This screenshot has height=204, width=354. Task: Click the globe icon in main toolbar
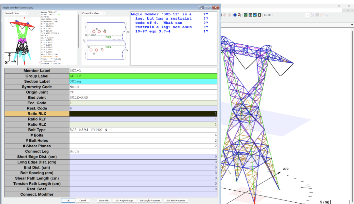click(x=235, y=15)
